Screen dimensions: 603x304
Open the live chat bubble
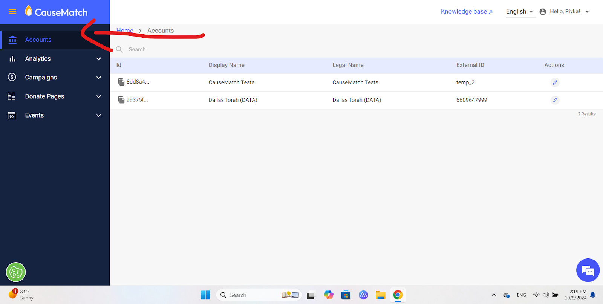(x=588, y=270)
